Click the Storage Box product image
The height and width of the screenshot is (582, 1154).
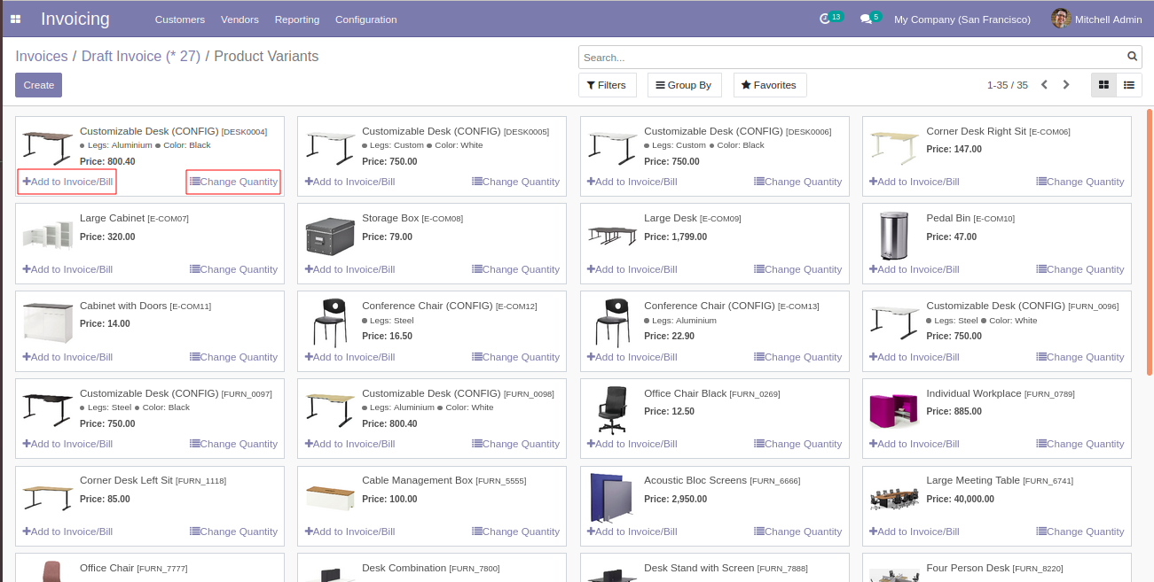coord(330,236)
